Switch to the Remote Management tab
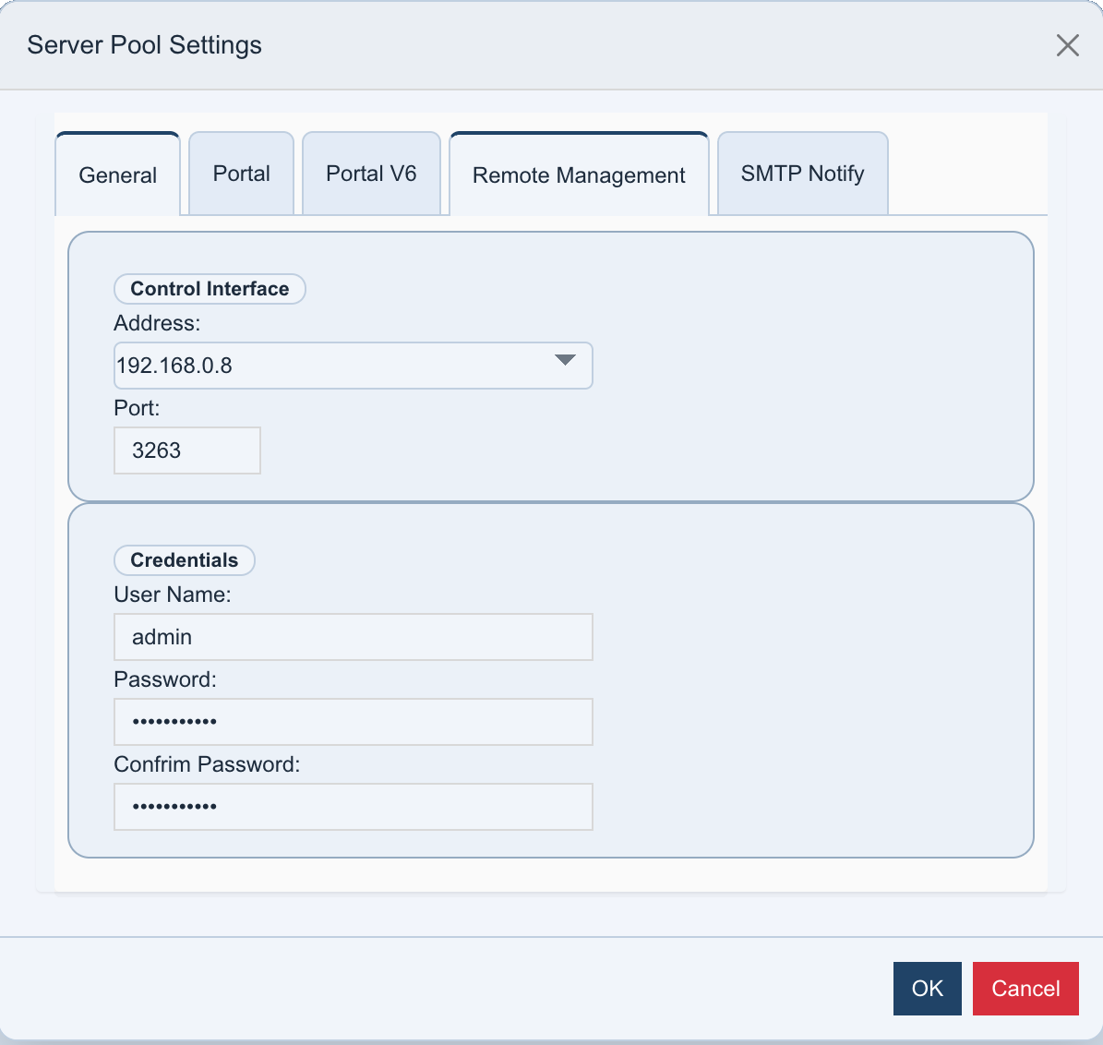 point(578,174)
